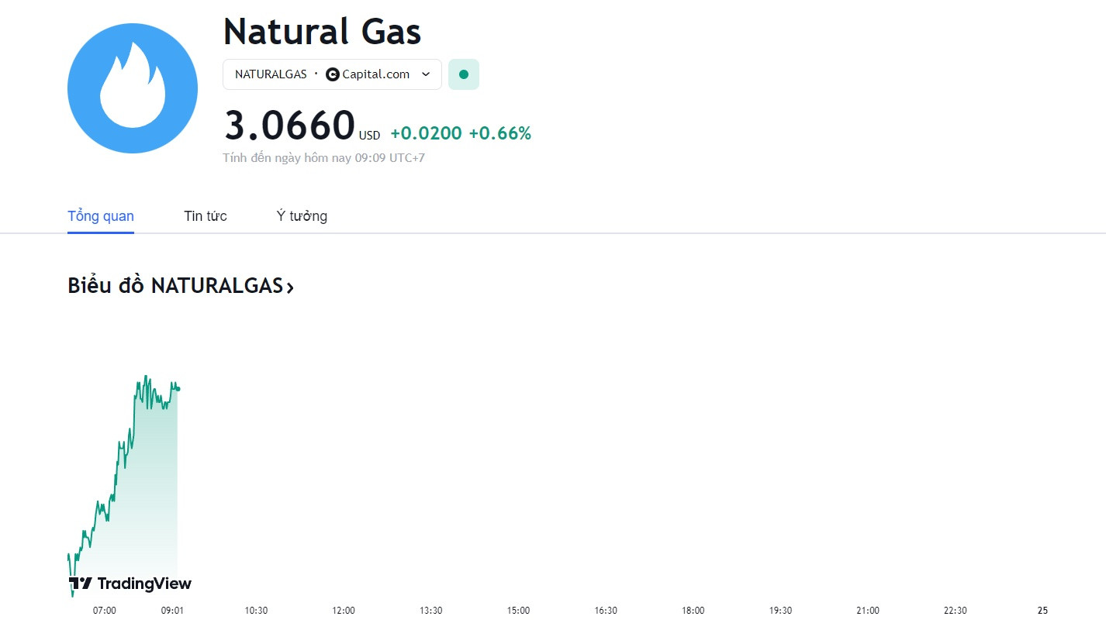Open the Ý tưởng tab

(x=302, y=216)
